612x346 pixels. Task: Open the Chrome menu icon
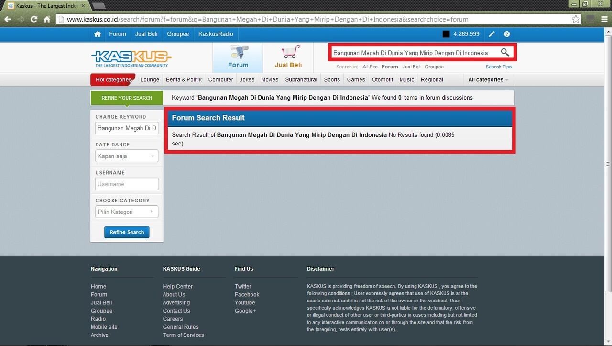[604, 19]
